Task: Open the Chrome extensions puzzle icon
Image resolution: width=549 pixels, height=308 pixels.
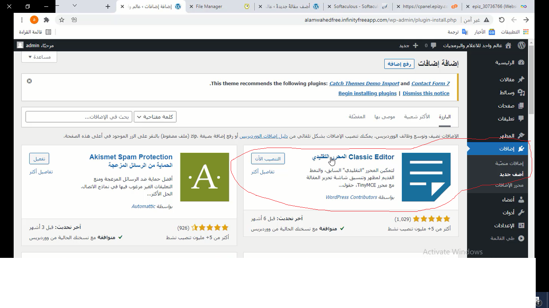Action: (47, 20)
